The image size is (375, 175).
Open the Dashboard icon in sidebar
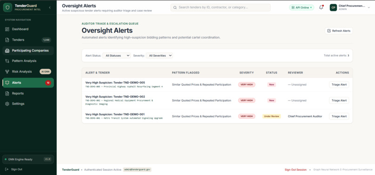coord(7,29)
